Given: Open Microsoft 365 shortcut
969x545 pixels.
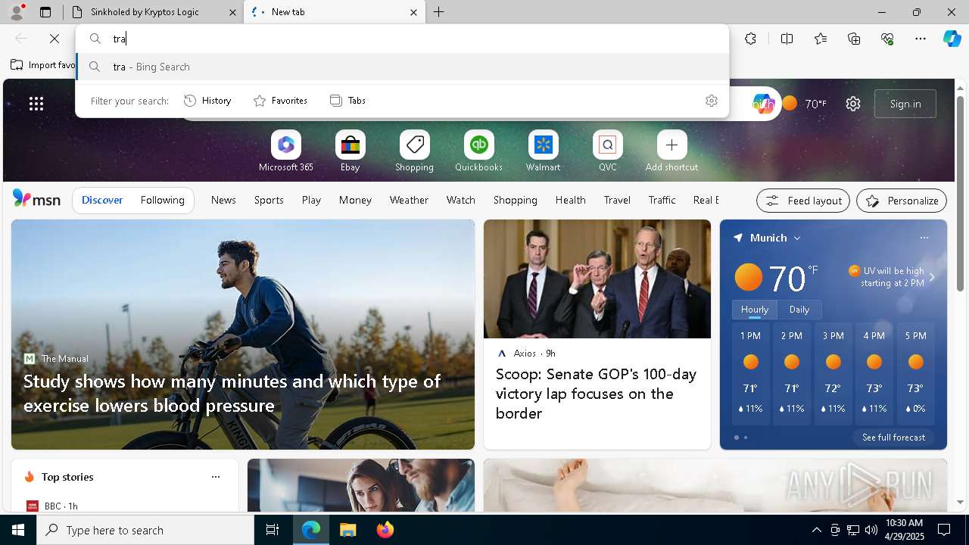Looking at the screenshot, I should click(286, 151).
